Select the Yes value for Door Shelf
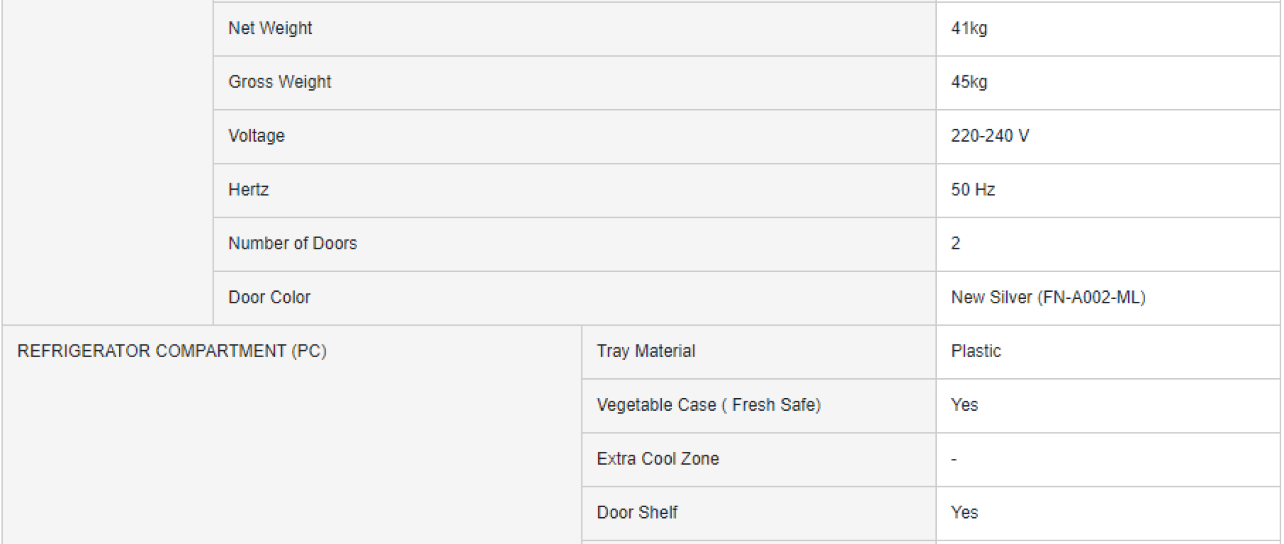The height and width of the screenshot is (544, 1284). pos(964,512)
